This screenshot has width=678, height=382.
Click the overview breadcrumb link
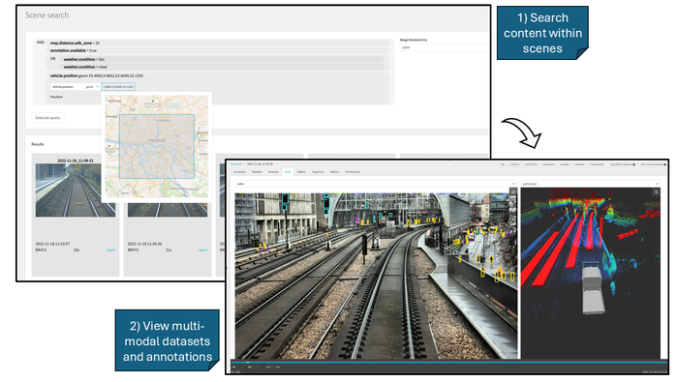tap(236, 164)
